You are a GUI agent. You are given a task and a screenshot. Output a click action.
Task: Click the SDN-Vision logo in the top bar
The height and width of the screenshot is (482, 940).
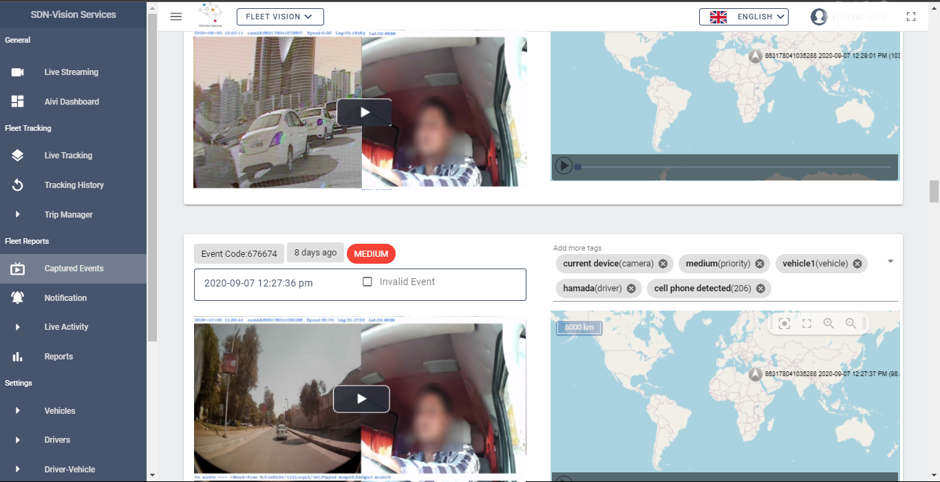point(210,16)
